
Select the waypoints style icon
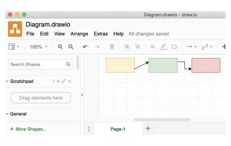coord(205,47)
